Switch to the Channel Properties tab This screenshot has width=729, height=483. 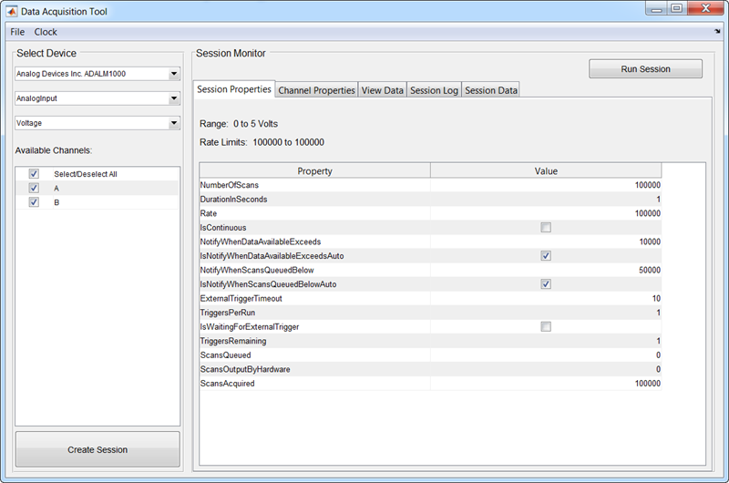click(316, 90)
